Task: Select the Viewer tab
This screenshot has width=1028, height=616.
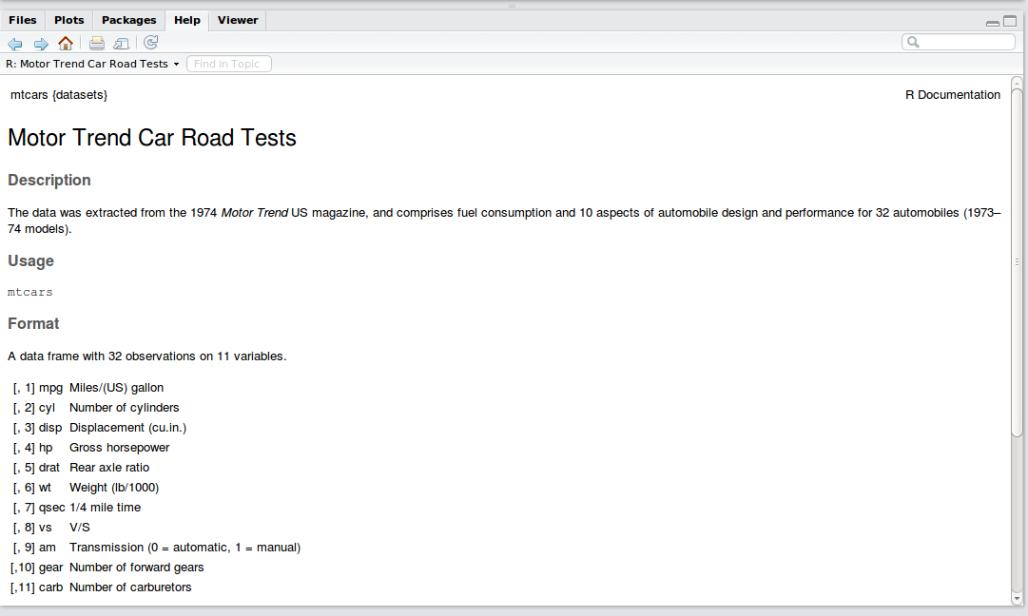Action: click(238, 20)
